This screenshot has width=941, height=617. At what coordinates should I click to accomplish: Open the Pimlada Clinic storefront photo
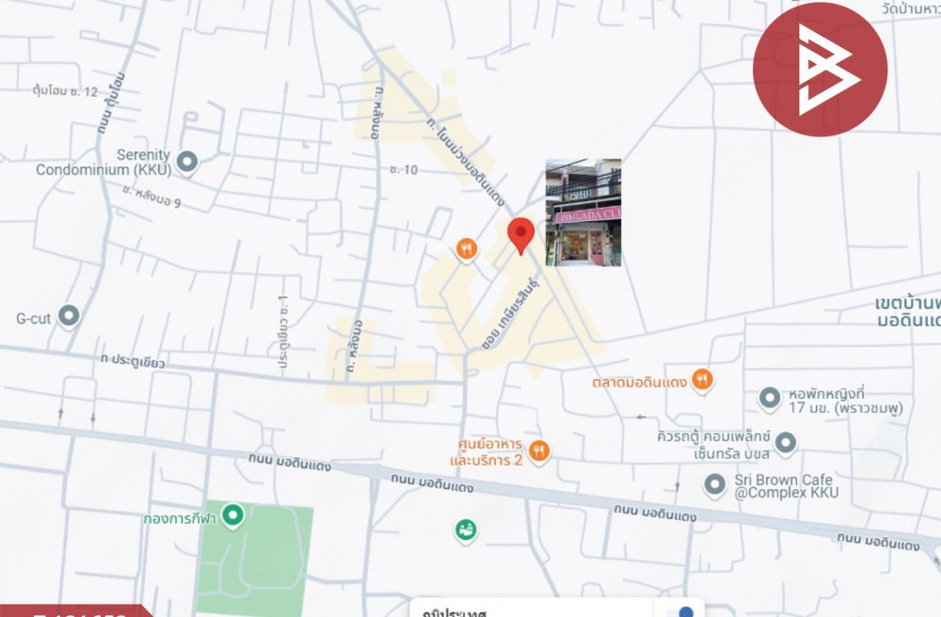tap(583, 213)
